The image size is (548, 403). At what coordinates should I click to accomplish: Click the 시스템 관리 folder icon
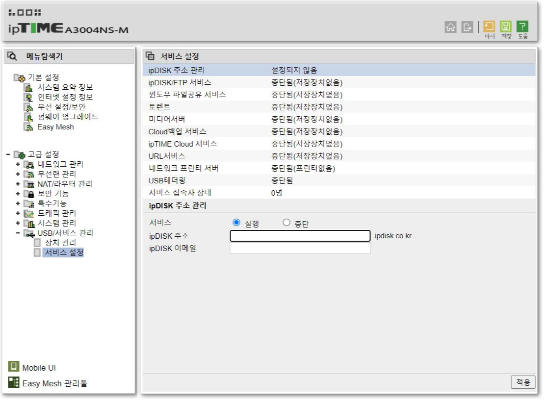click(28, 223)
